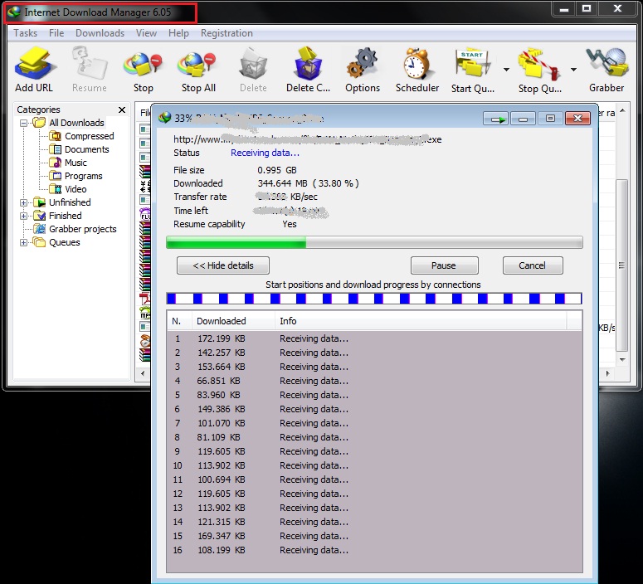Close the Categories panel
Screen dimensions: 643x584
pyautogui.click(x=122, y=109)
